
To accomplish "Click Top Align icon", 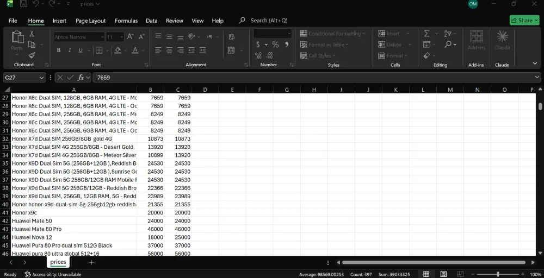I will pos(158,36).
